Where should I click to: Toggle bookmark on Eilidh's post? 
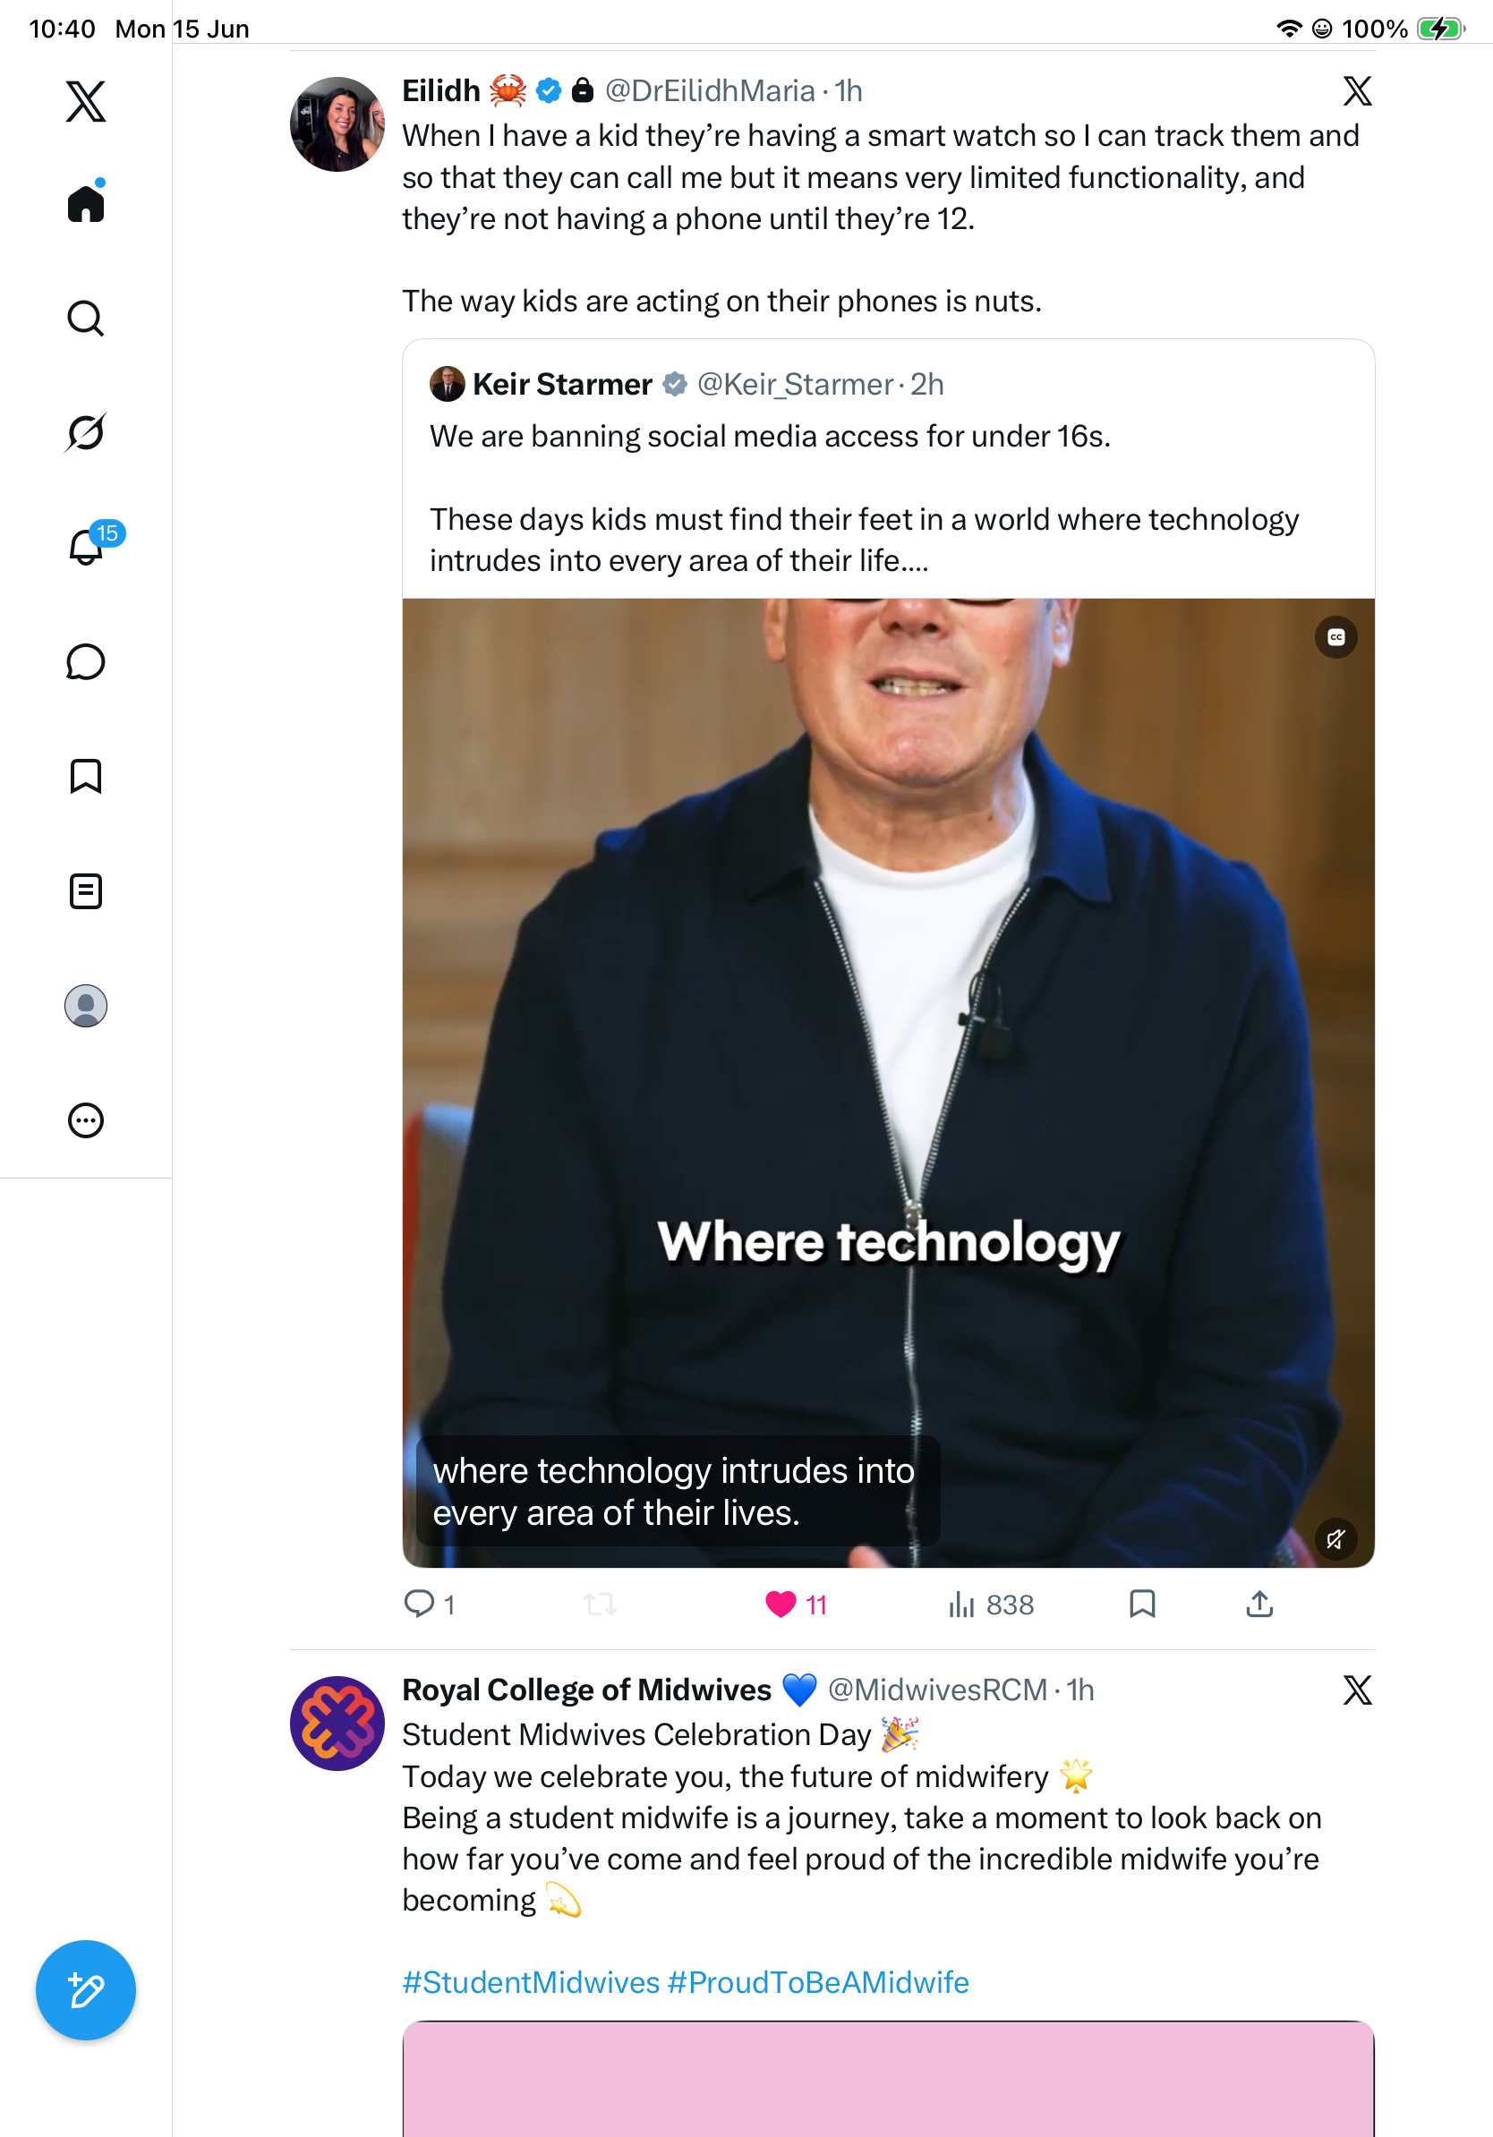click(1142, 1604)
